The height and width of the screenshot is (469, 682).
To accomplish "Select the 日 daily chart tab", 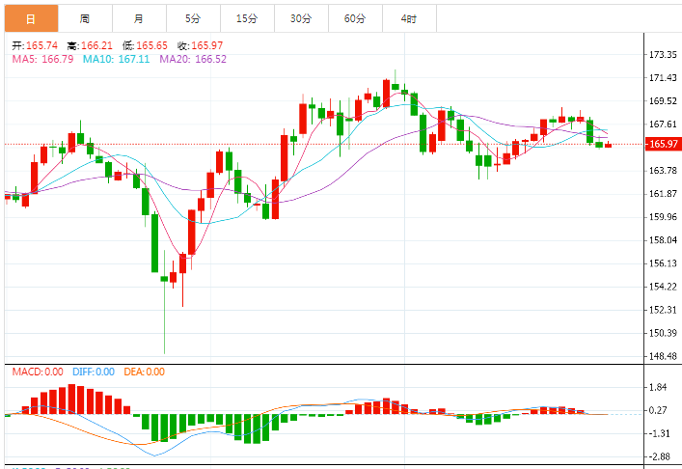I will pos(31,18).
